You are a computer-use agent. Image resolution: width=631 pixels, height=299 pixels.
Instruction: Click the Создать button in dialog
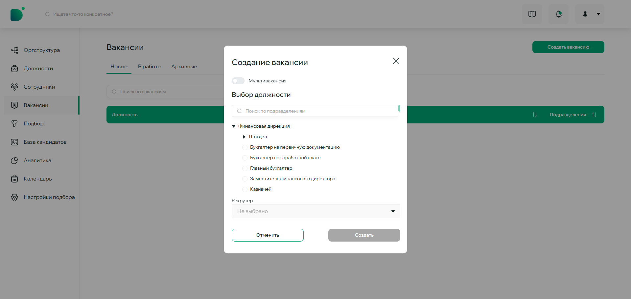tap(364, 235)
